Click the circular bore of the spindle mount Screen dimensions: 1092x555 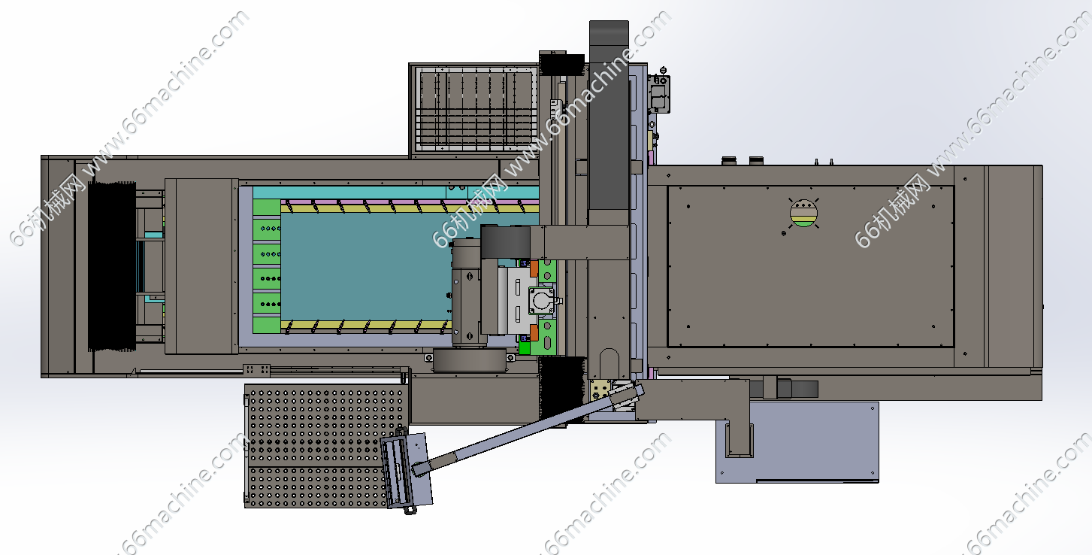point(542,302)
